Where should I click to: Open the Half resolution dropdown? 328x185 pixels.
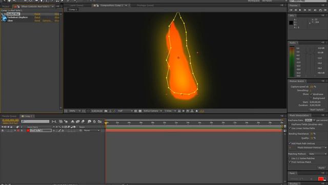125,111
